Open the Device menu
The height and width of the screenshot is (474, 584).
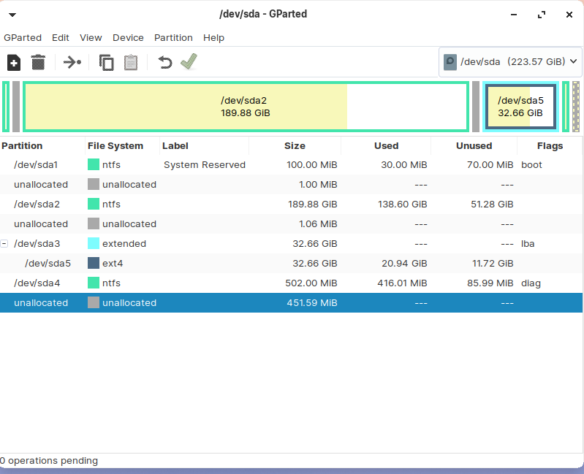point(128,37)
